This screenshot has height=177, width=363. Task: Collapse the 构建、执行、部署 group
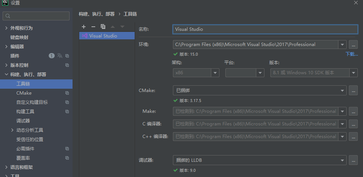(x=6, y=75)
